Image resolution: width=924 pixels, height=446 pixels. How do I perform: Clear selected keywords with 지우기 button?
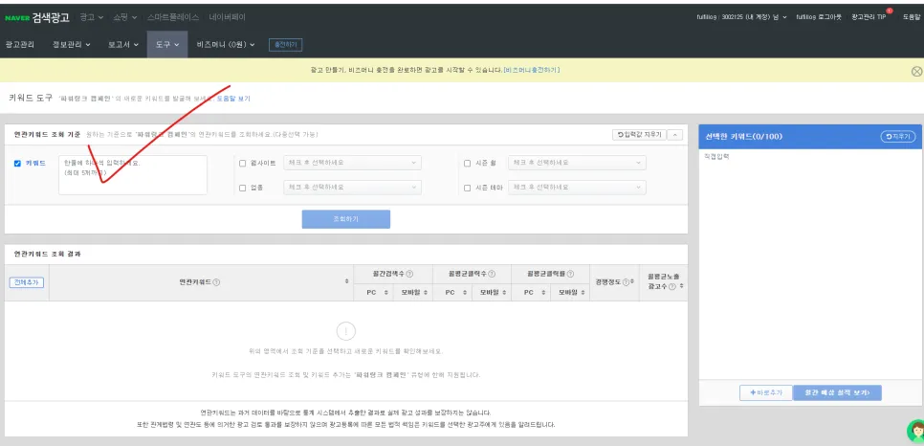coord(899,136)
